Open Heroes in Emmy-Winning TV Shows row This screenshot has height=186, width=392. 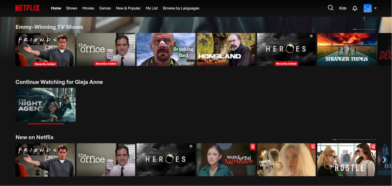coord(286,49)
